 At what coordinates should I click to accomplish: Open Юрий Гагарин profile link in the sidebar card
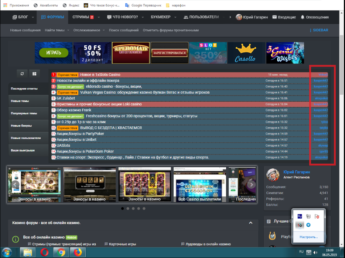coord(296,172)
